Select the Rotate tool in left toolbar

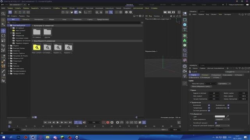pos(3,35)
